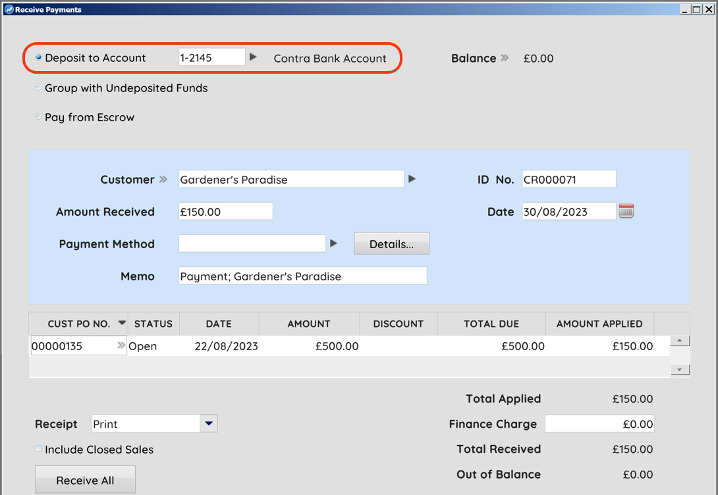The image size is (718, 495).
Task: Click the Details... button
Action: click(x=391, y=244)
